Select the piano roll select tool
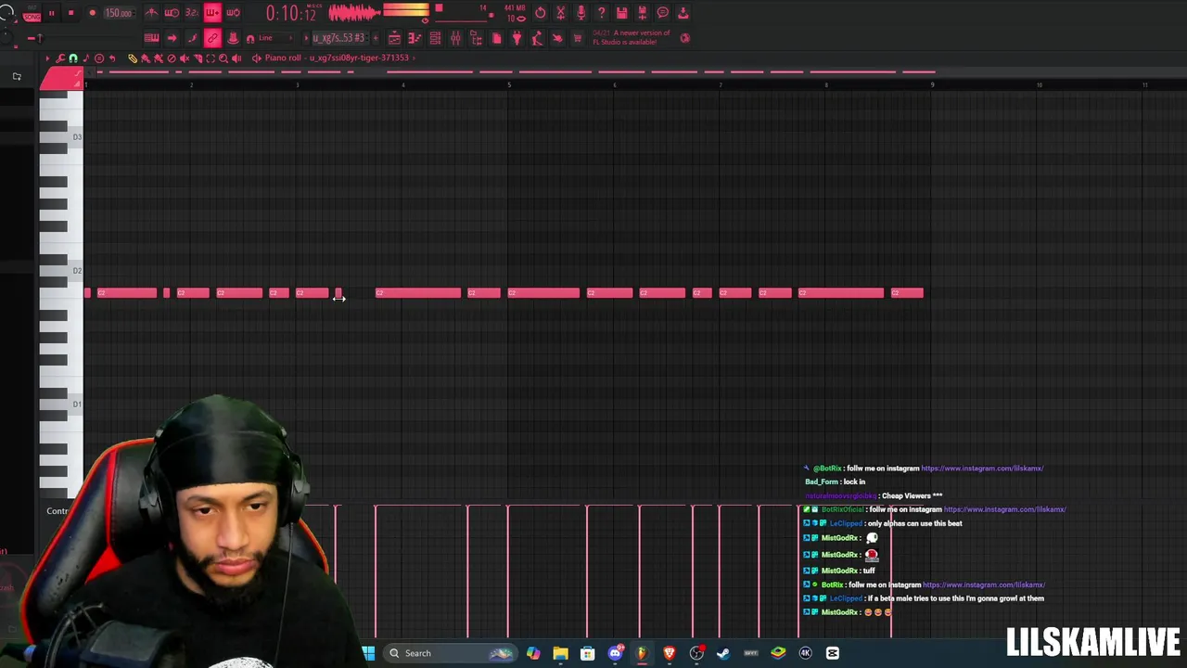 click(211, 58)
